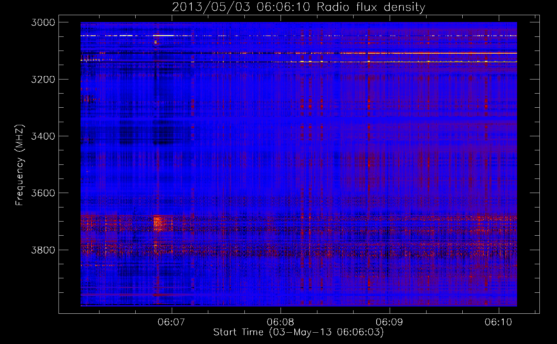Click the 3200 frequency tick label

pyautogui.click(x=43, y=79)
